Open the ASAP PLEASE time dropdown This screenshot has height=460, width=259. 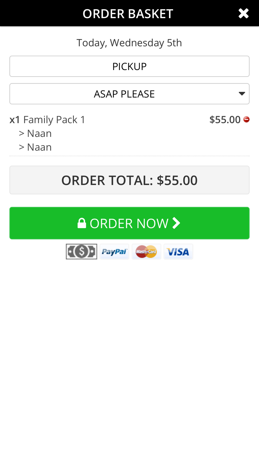pos(124,94)
